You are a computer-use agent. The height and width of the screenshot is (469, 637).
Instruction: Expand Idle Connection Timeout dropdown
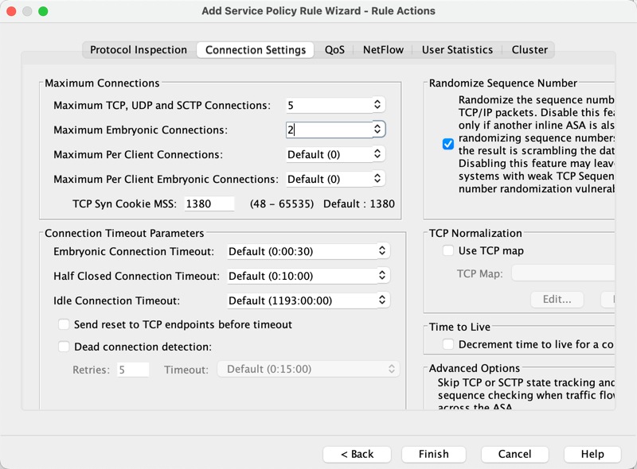[x=383, y=300]
